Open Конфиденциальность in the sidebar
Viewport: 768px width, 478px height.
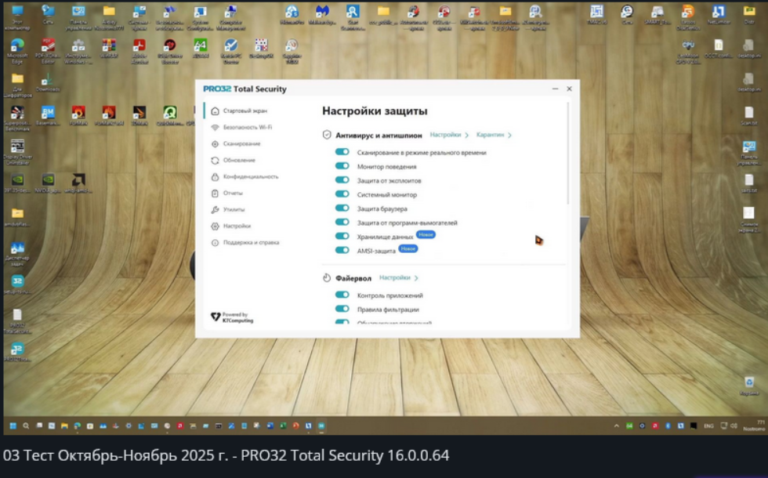(250, 177)
